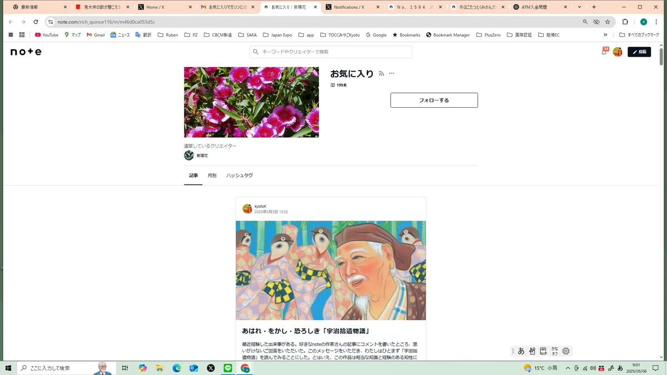Viewport: 667px width, 375px height.
Task: Expand hidden bookmarks with double chevron
Action: tap(605, 34)
